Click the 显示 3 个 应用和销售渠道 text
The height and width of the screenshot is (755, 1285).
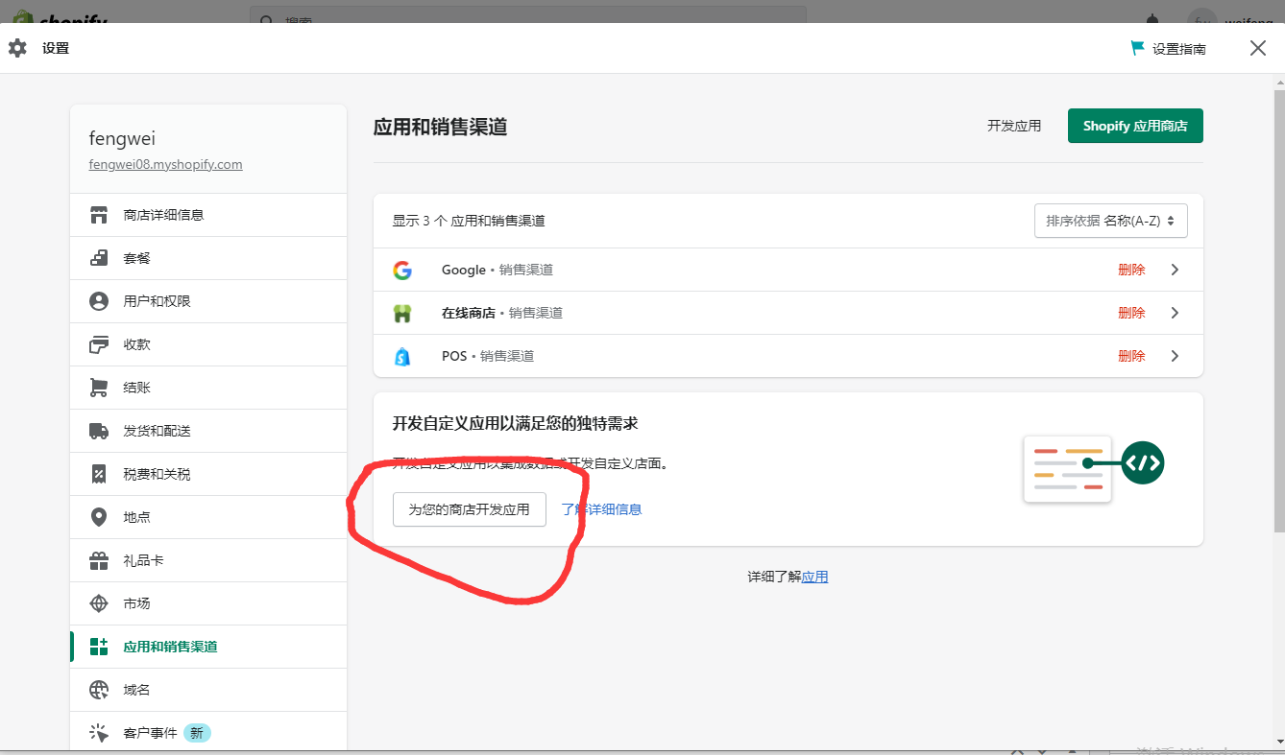pos(469,221)
